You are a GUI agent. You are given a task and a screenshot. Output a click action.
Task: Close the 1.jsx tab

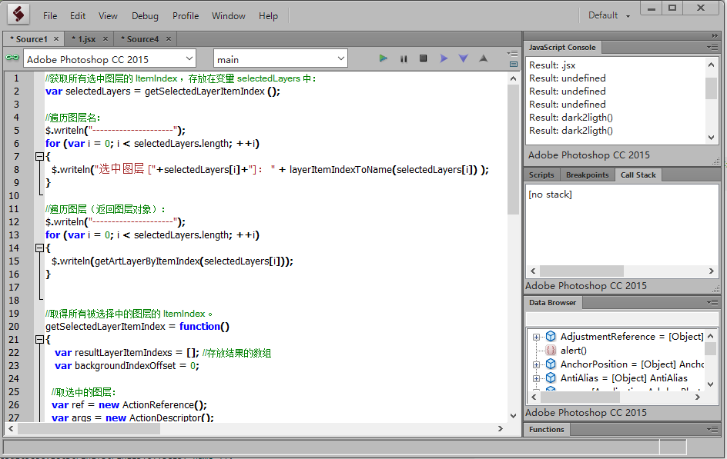coord(106,39)
